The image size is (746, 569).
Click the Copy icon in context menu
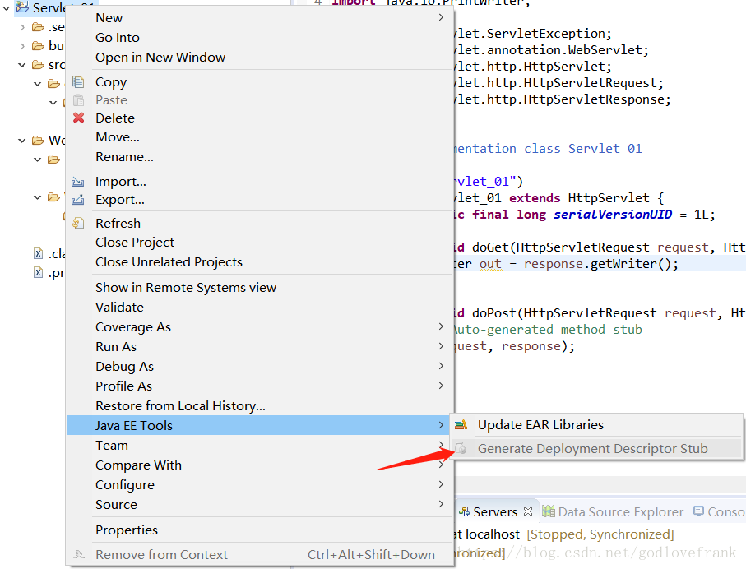click(78, 82)
